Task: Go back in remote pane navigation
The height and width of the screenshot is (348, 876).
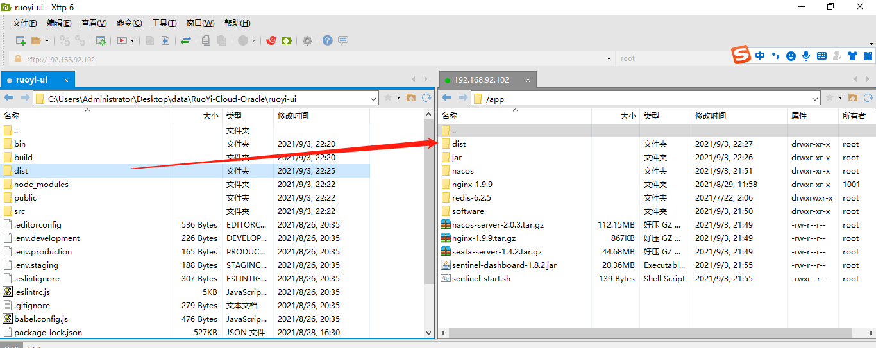Action: (447, 98)
